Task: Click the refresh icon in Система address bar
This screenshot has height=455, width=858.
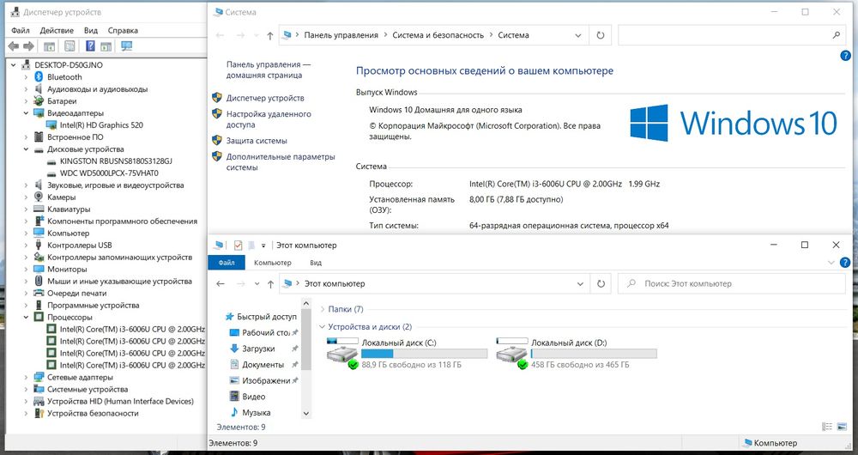Action: click(601, 35)
